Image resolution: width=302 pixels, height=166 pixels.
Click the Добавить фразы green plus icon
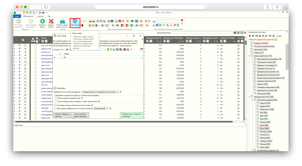[42, 21]
